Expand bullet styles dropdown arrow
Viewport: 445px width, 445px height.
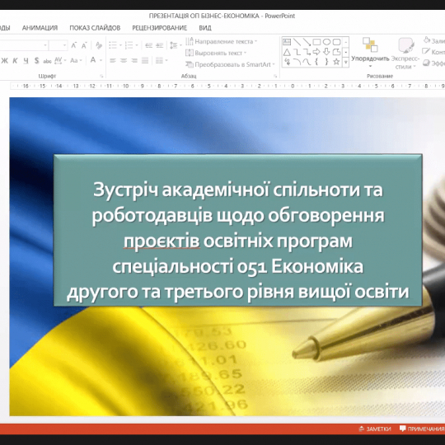point(120,45)
